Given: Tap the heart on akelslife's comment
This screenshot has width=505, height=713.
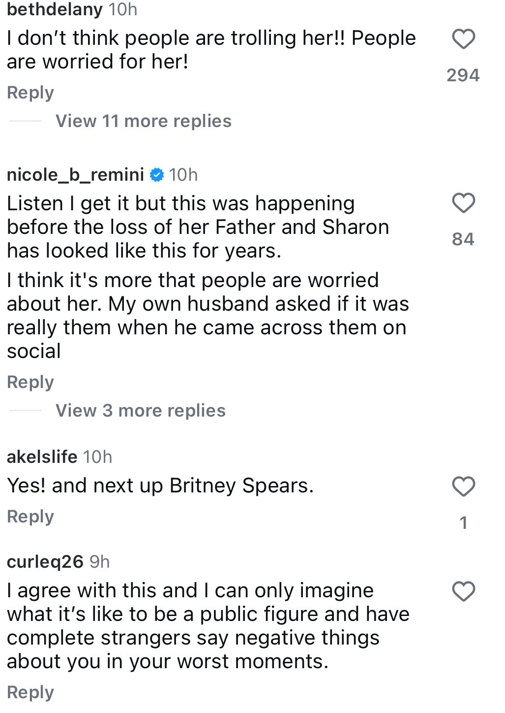Looking at the screenshot, I should [463, 486].
